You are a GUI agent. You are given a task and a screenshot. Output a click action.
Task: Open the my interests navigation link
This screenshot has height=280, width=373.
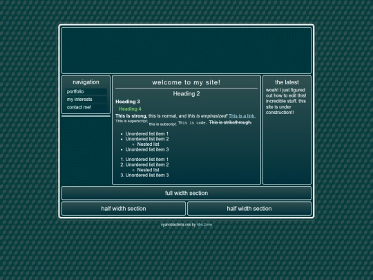pos(86,100)
